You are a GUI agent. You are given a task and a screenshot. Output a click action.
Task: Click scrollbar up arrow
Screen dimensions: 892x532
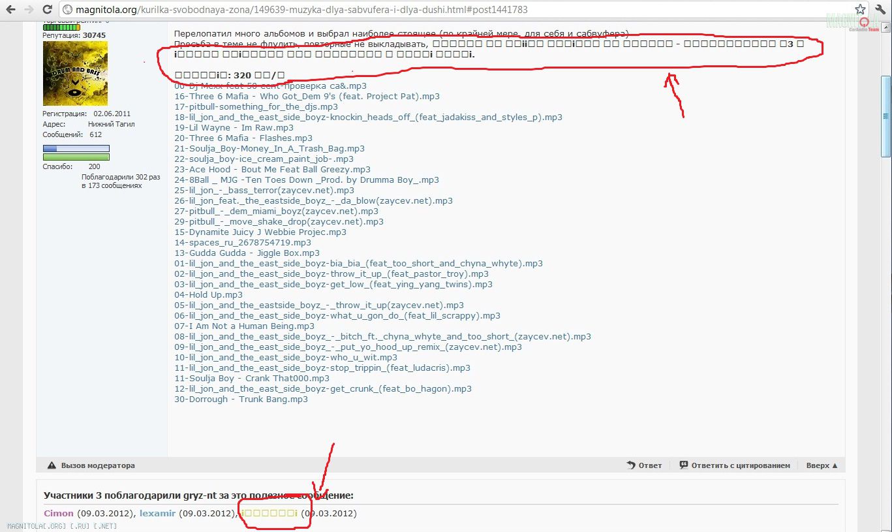885,26
